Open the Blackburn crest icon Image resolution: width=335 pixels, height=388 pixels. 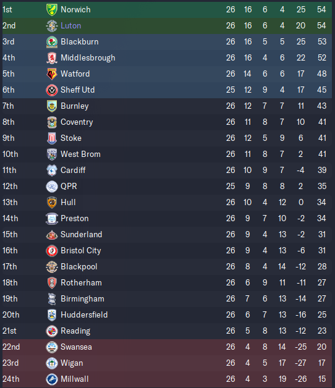[52, 42]
